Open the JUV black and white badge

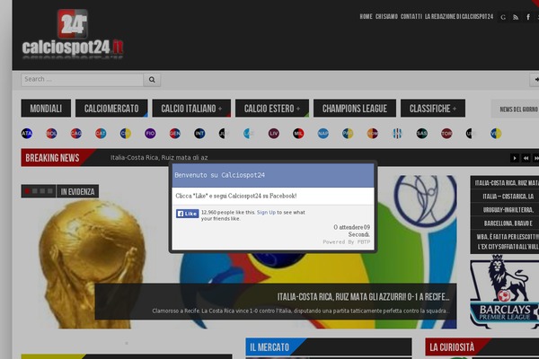pos(224,134)
